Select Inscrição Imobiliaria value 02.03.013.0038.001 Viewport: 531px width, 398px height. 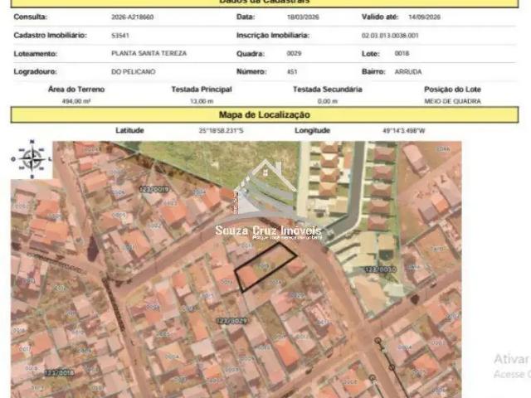pos(390,36)
